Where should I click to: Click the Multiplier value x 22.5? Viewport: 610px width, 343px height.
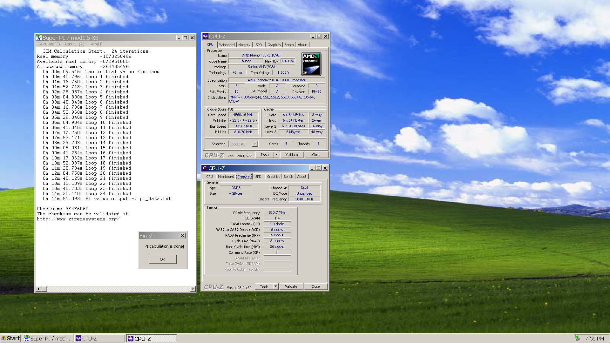pyautogui.click(x=243, y=121)
